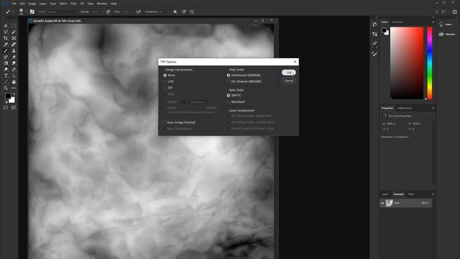The image size is (460, 259).
Task: Select the Eraser tool
Action: click(14, 57)
